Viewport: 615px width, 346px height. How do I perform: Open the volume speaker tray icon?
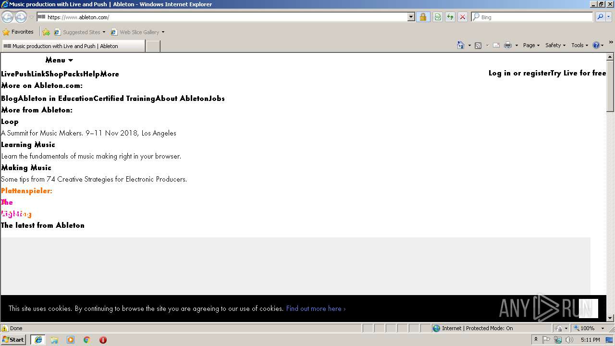[x=569, y=340]
